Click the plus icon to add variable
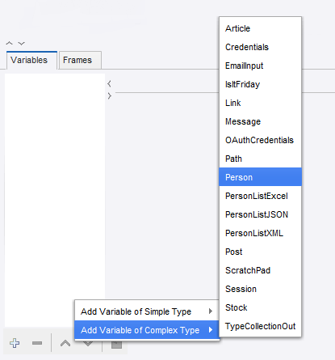 tap(15, 343)
